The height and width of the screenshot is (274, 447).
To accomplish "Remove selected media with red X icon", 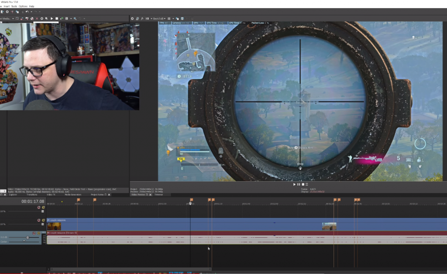I will click(37, 18).
